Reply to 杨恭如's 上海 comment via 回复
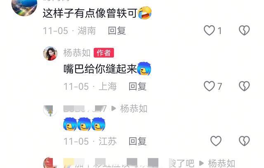 point(137,86)
